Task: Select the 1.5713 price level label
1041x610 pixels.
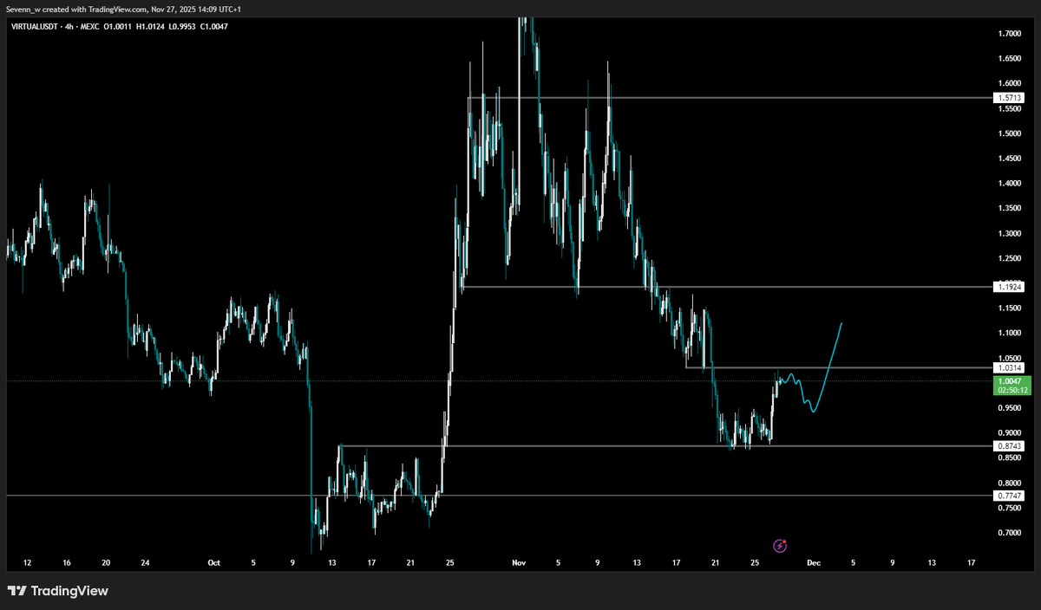Action: point(1009,98)
